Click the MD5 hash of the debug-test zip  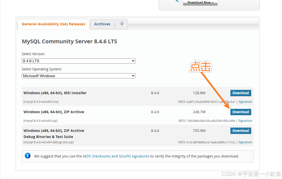tap(211, 142)
